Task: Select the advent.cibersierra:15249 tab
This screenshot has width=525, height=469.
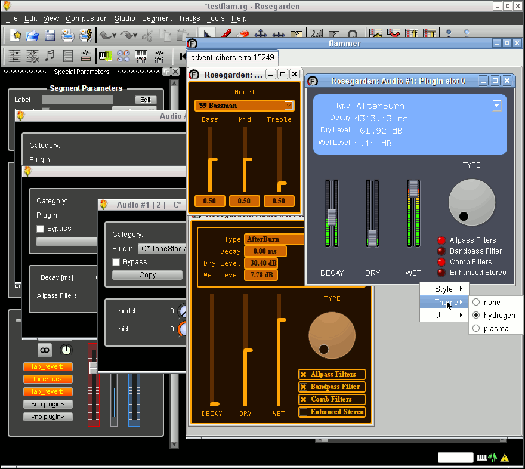Action: 232,57
